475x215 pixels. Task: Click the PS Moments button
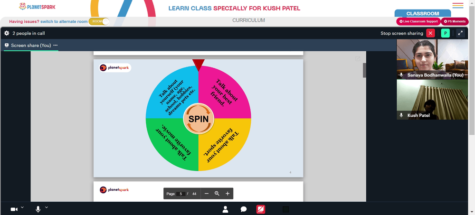coord(455,21)
